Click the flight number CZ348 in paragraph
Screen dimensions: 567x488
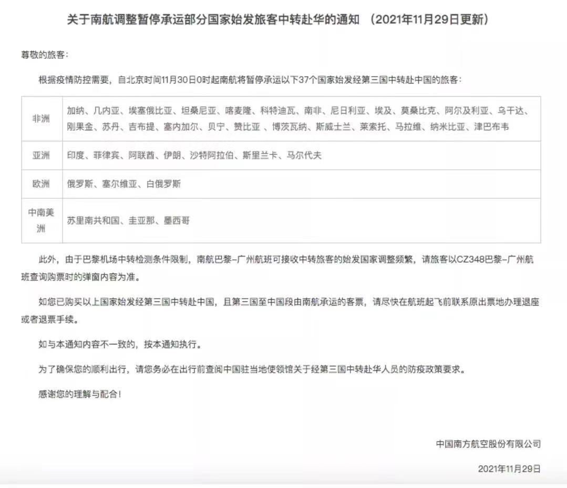tap(470, 259)
